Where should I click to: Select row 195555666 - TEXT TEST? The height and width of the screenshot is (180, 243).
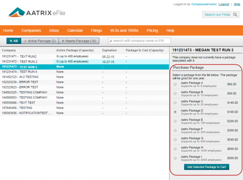coord(84,103)
